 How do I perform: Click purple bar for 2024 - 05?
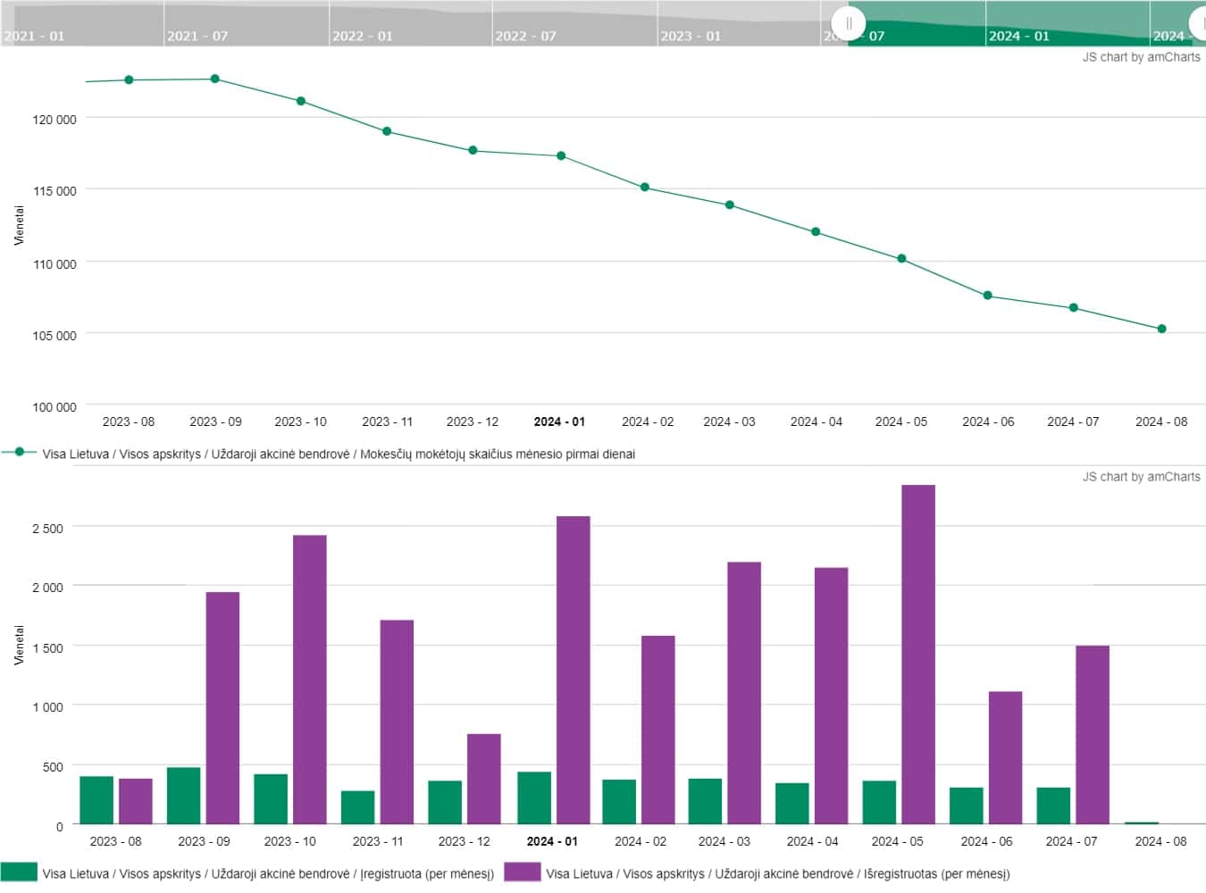[x=918, y=655]
